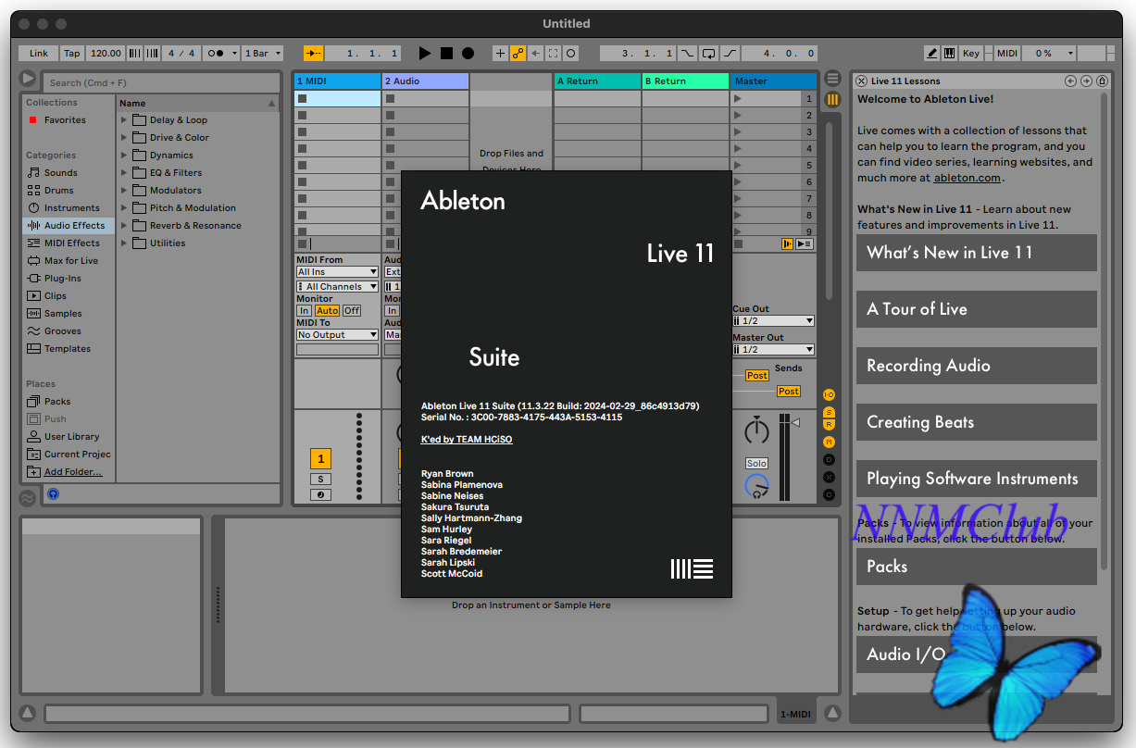The image size is (1136, 748).
Task: Arm the Arrangement Record button
Action: tap(468, 54)
